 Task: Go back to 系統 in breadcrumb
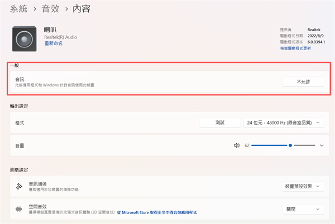click(20, 9)
